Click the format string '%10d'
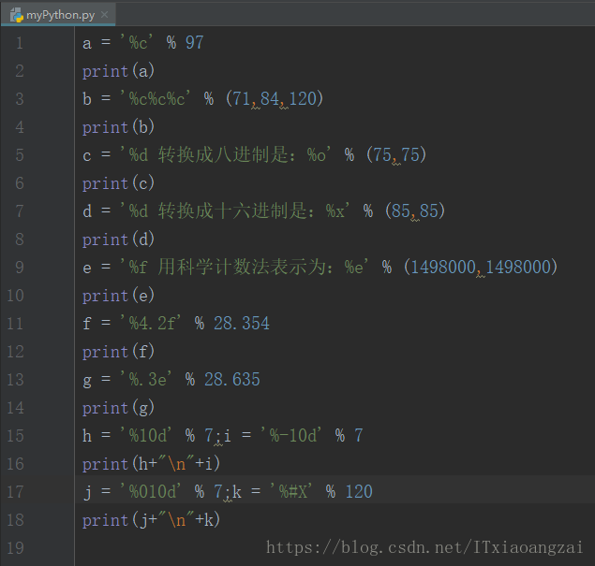 (x=146, y=435)
